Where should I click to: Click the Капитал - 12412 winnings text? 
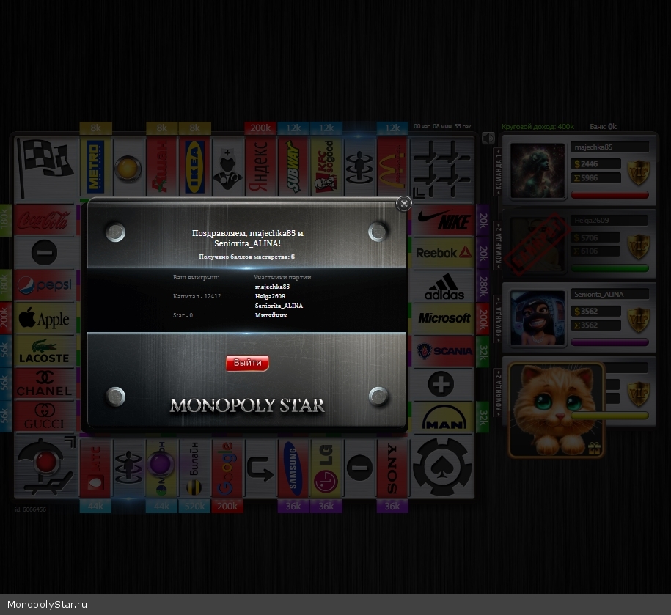click(197, 296)
